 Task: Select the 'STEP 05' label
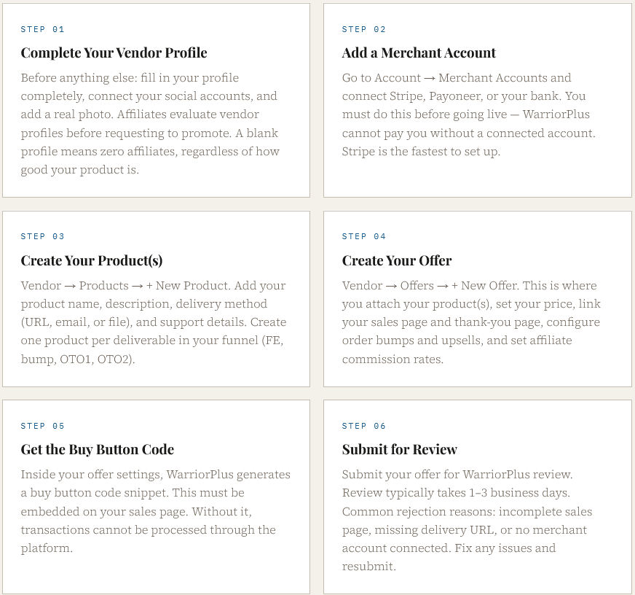point(43,426)
